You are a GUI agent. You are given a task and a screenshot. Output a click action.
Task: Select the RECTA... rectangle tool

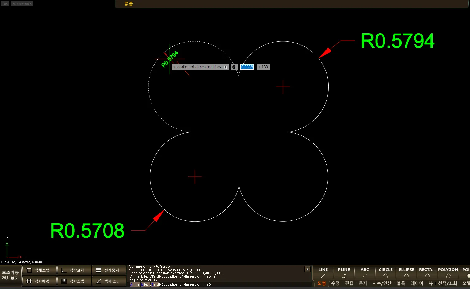[427, 272]
